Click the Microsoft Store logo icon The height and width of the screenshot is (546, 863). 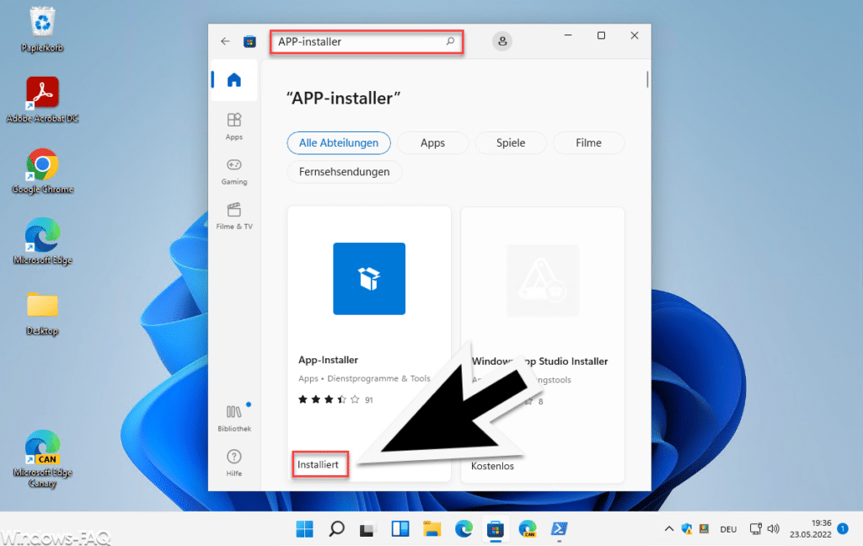click(x=249, y=42)
